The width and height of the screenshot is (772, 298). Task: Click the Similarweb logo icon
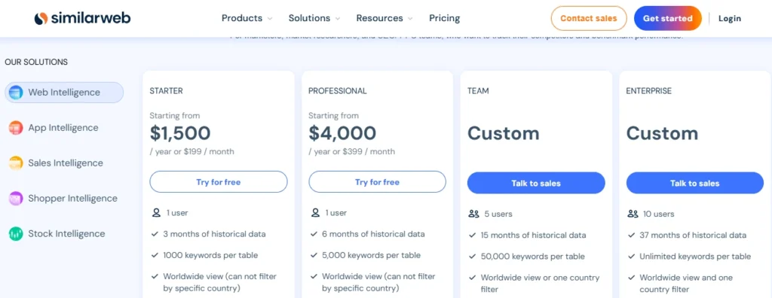41,19
